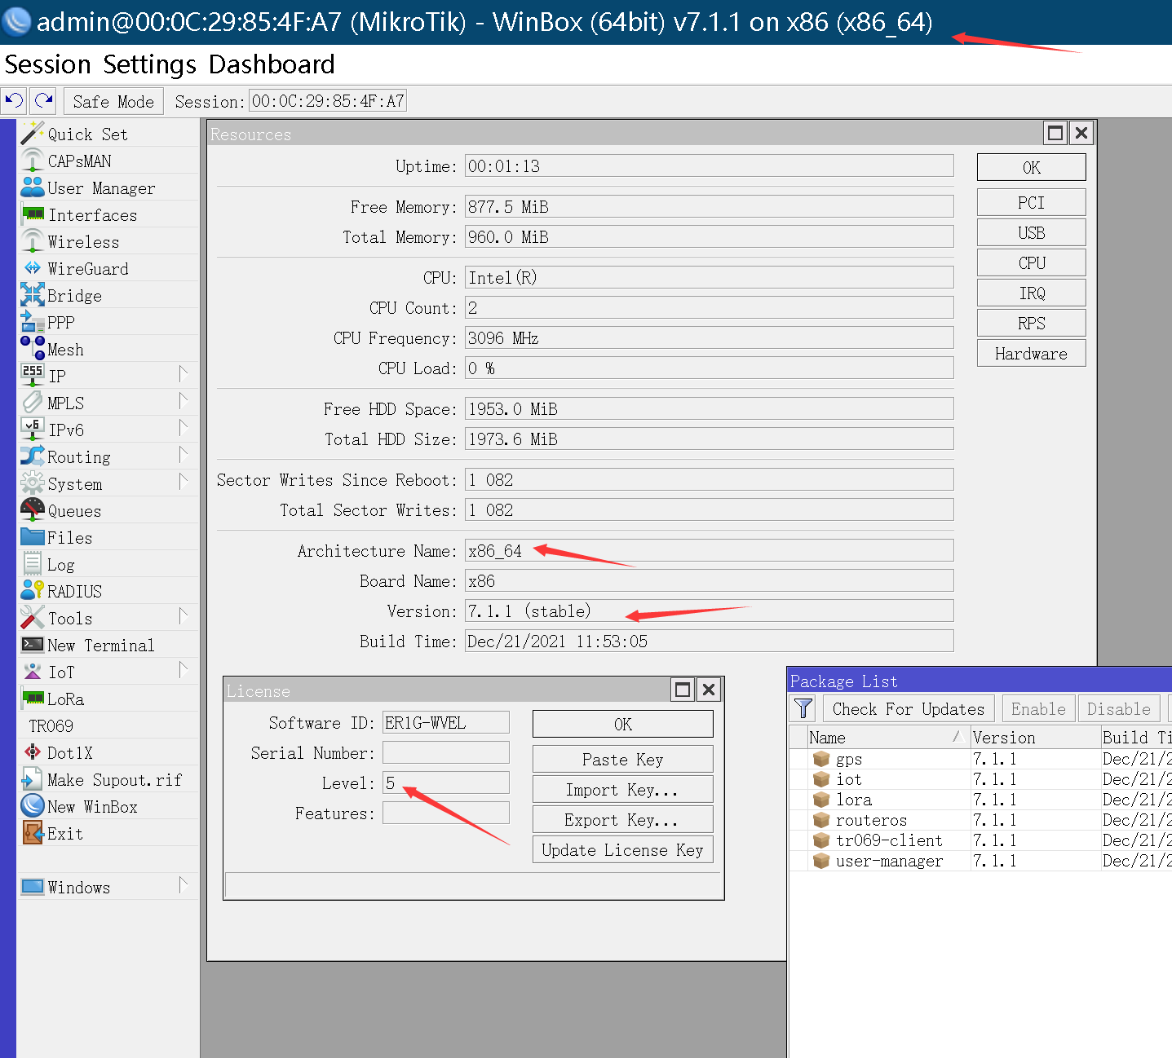
Task: Click Update License Key button
Action: [x=623, y=849]
